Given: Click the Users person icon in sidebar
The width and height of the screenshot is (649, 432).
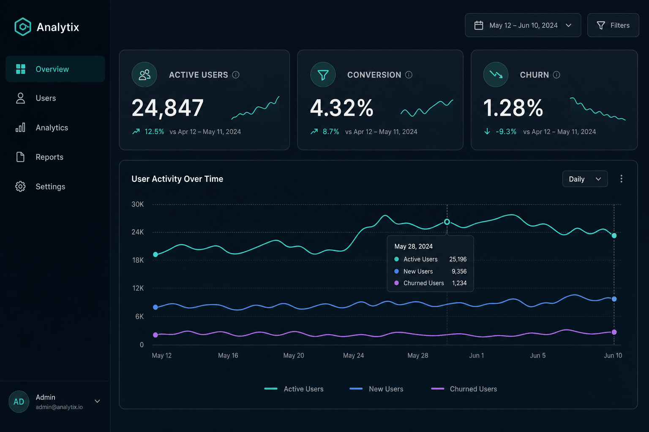Looking at the screenshot, I should click(20, 98).
